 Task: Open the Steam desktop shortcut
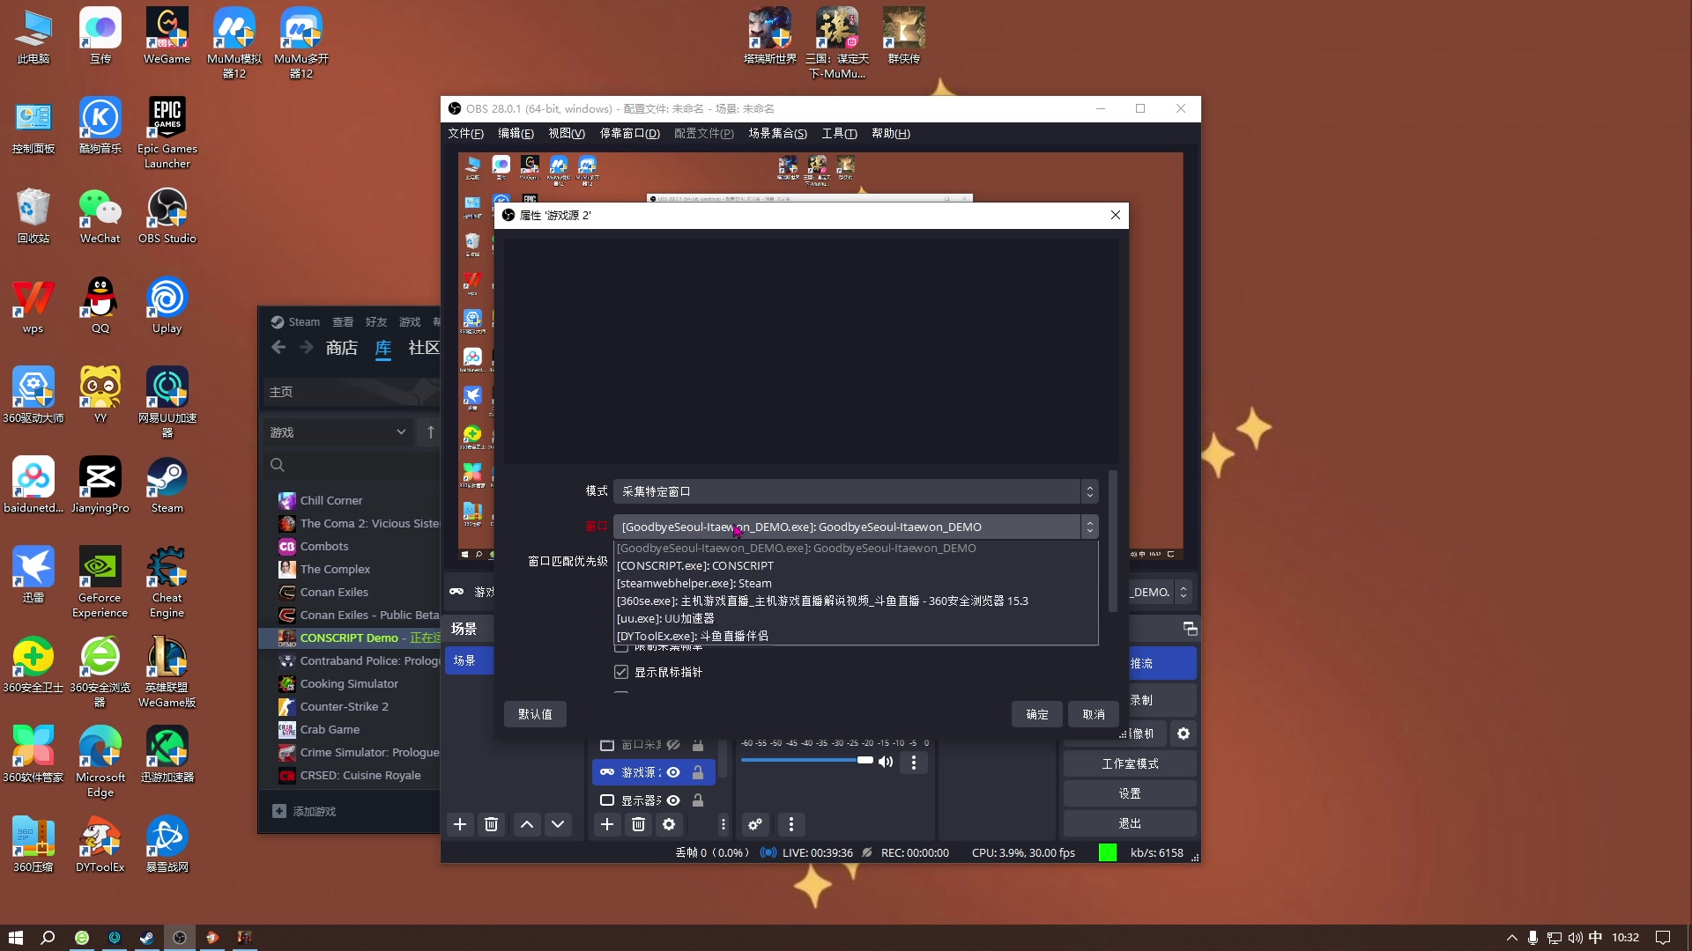pyautogui.click(x=167, y=486)
